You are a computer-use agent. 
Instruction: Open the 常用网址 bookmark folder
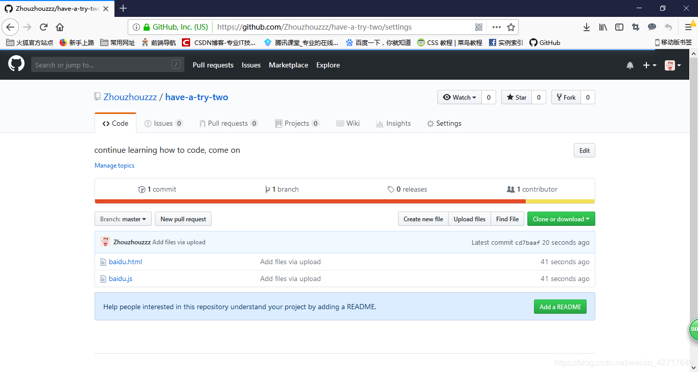pos(118,42)
